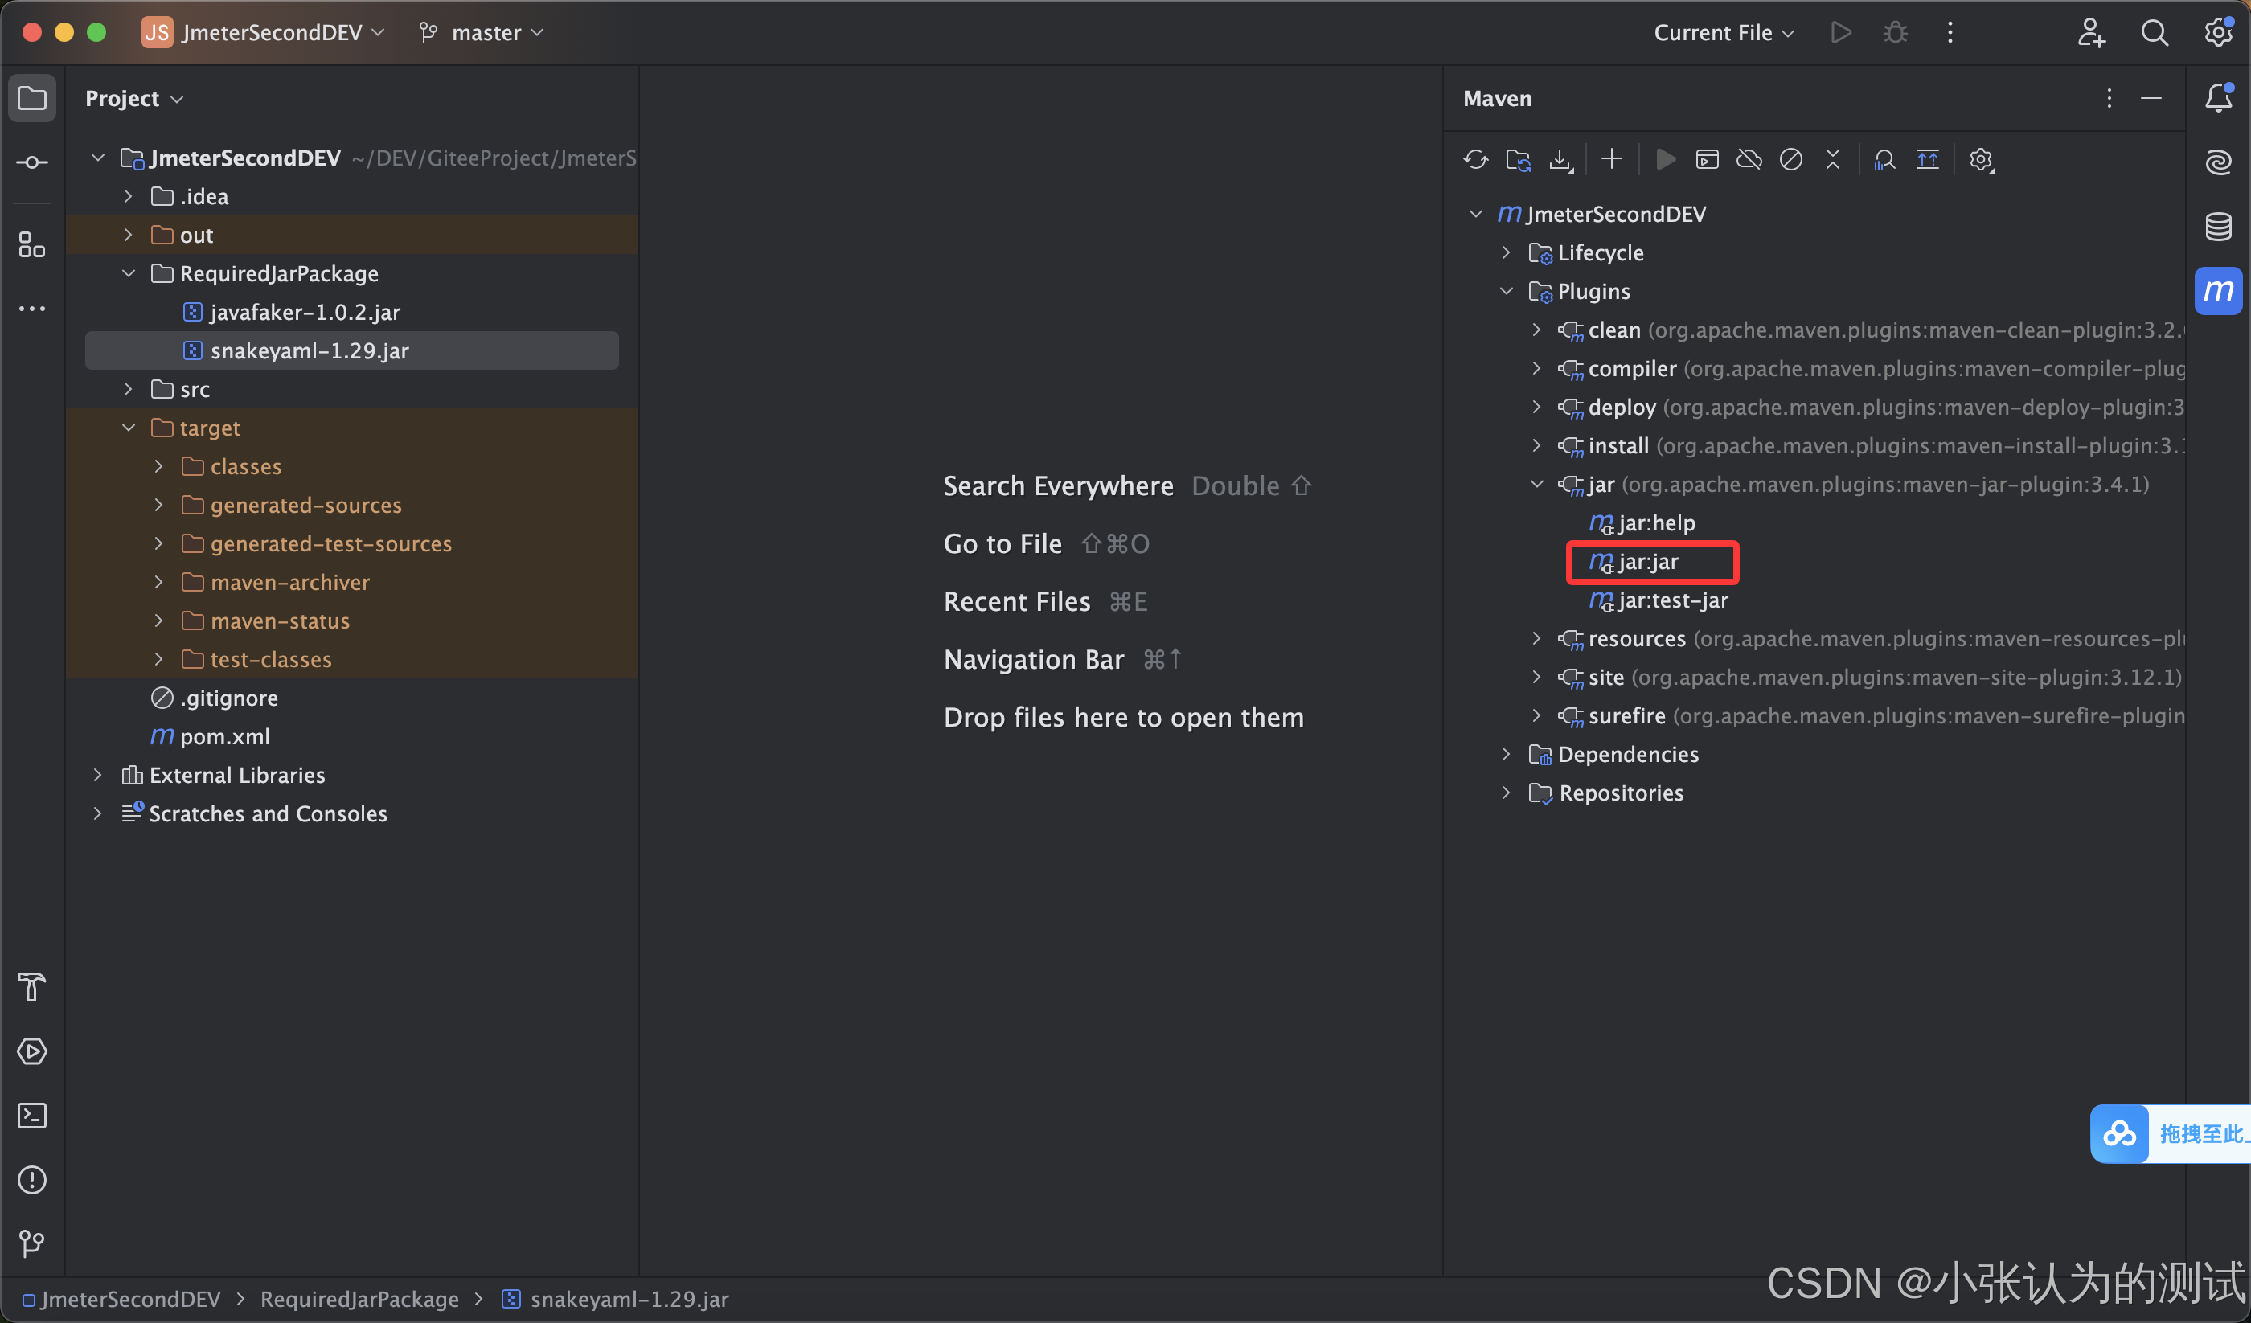Image resolution: width=2251 pixels, height=1323 pixels.
Task: Click the Search Everywhere magnifier icon
Action: 2154,33
